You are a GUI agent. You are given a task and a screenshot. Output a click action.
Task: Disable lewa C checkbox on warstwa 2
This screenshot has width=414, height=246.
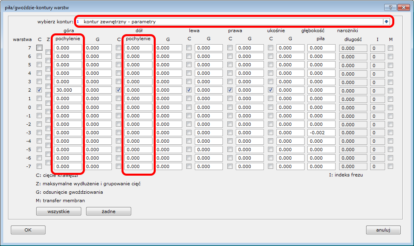[x=189, y=90]
